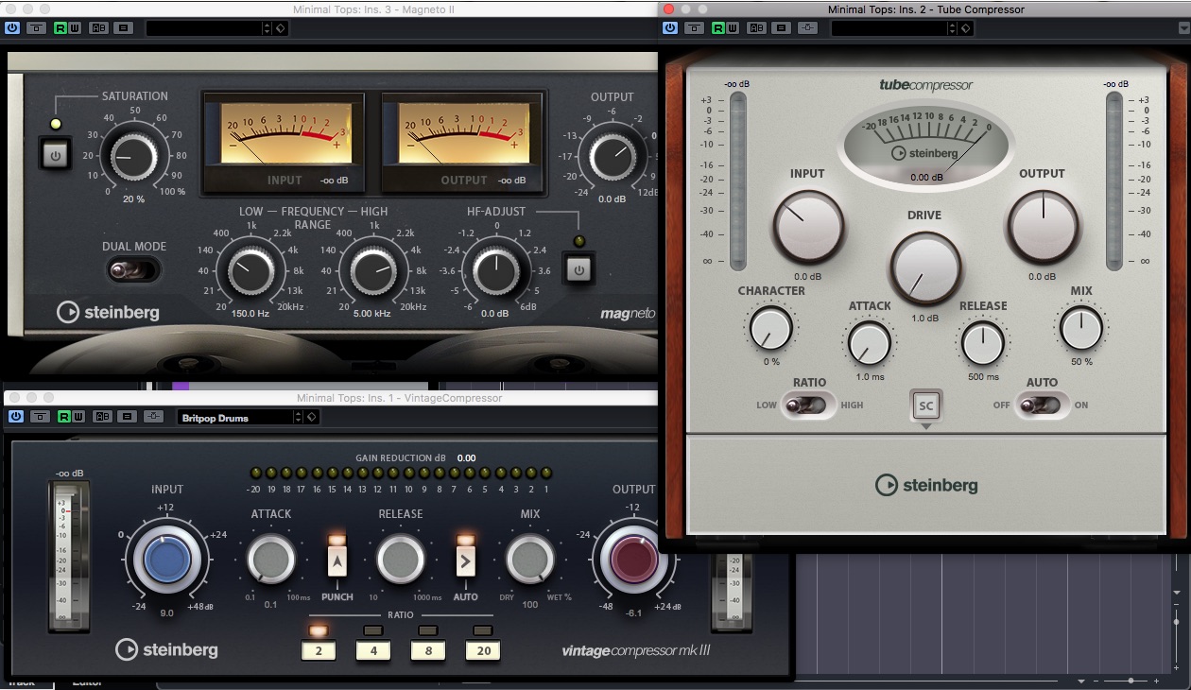Screen dimensions: 1191x690
Task: Select ratio 4 on VintageCompressor
Action: [x=373, y=650]
